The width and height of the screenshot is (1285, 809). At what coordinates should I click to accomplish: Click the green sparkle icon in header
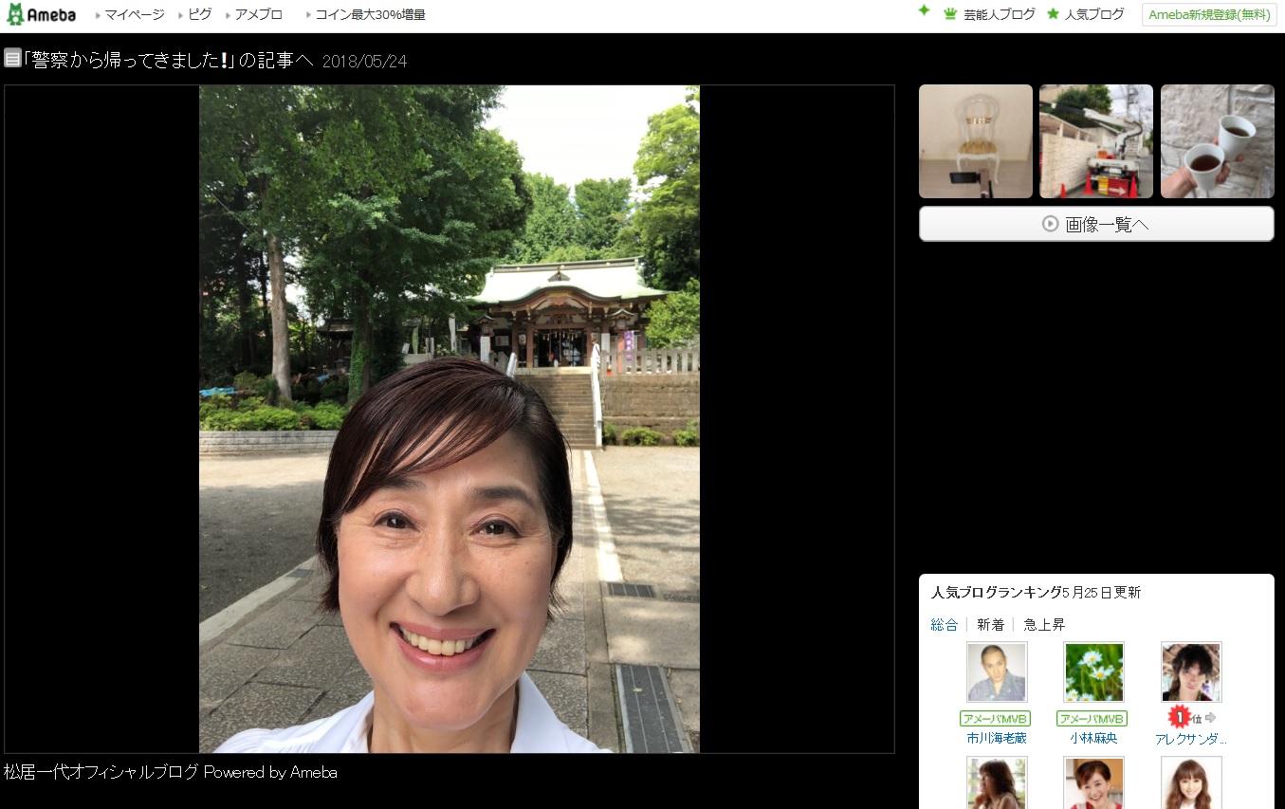pos(924,10)
